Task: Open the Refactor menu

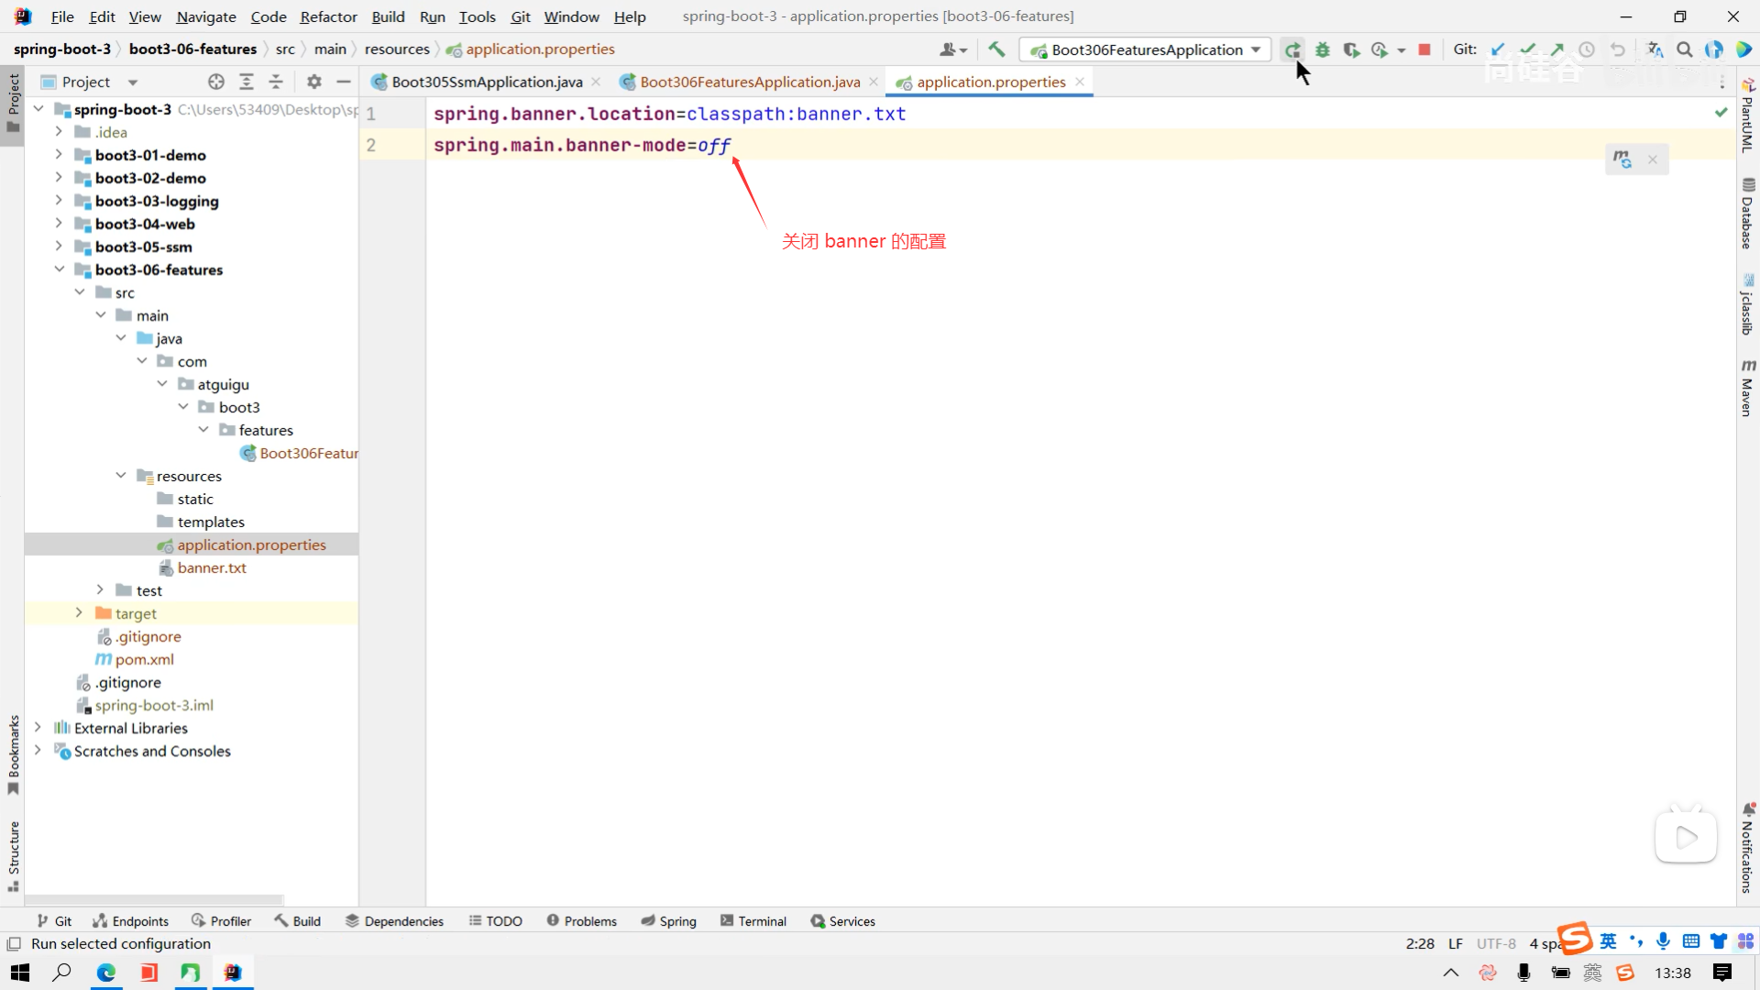Action: click(x=328, y=16)
